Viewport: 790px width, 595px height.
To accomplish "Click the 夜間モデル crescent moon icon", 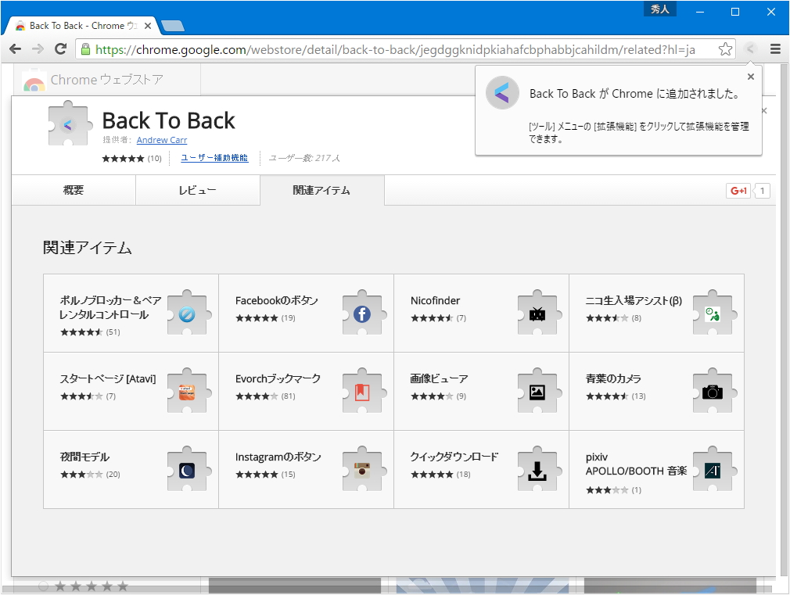I will [187, 470].
